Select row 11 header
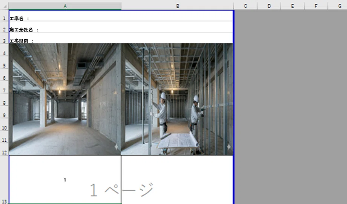 coord(4,137)
